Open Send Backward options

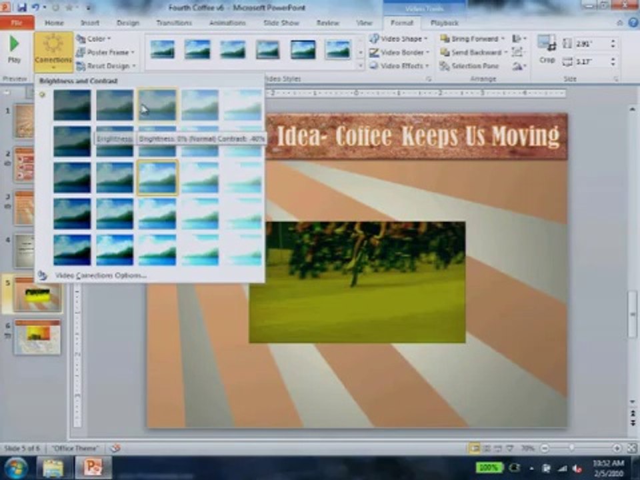click(473, 52)
